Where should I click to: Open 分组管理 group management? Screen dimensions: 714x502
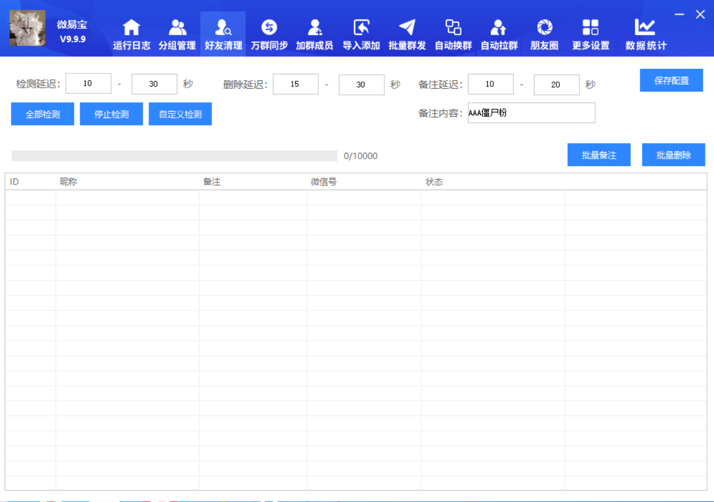[x=177, y=33]
